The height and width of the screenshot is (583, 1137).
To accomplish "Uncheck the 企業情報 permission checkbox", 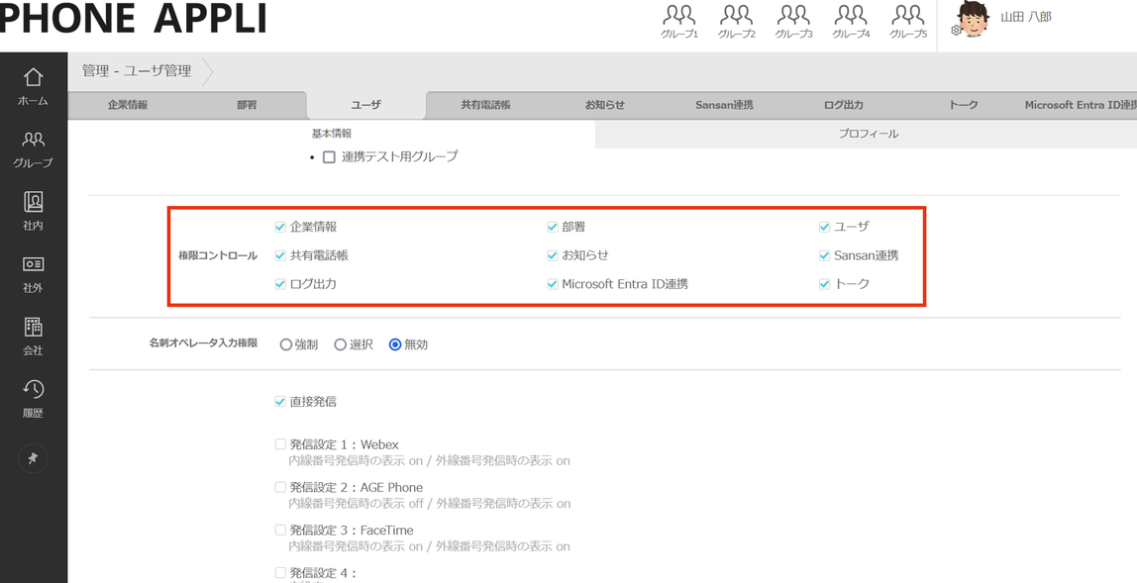I will (x=280, y=227).
